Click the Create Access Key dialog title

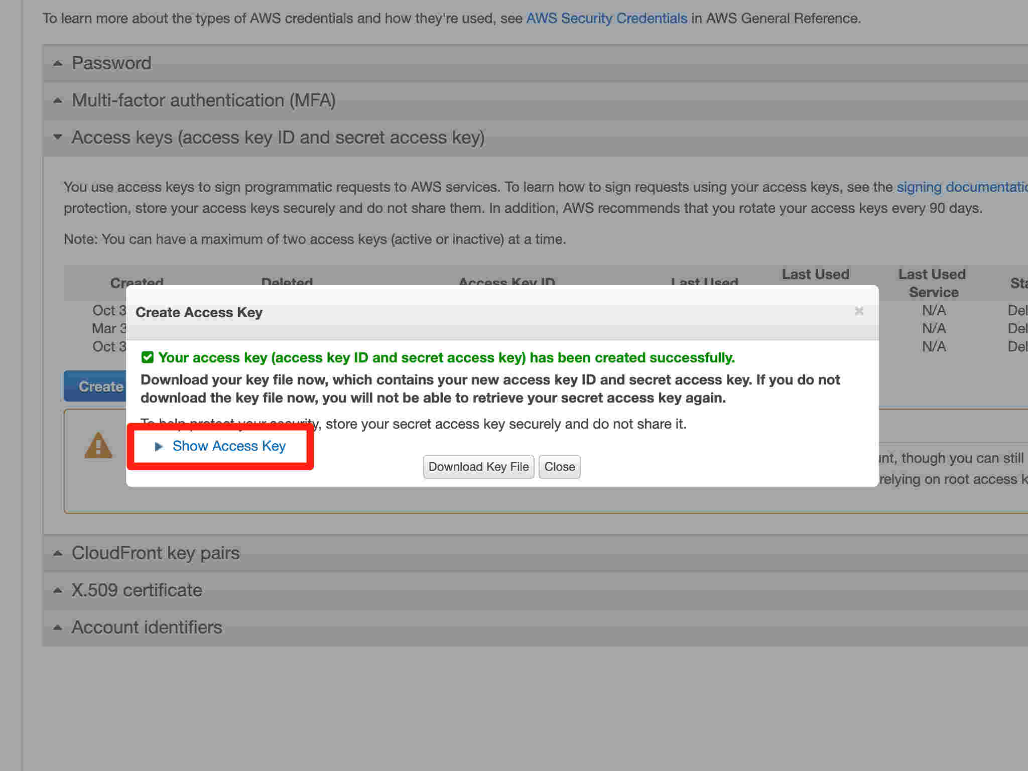pos(199,312)
